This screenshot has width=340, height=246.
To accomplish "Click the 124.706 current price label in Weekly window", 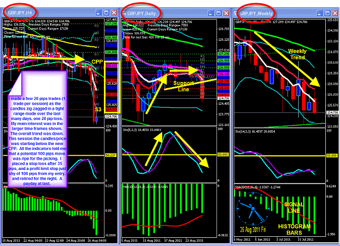I will (x=332, y=112).
